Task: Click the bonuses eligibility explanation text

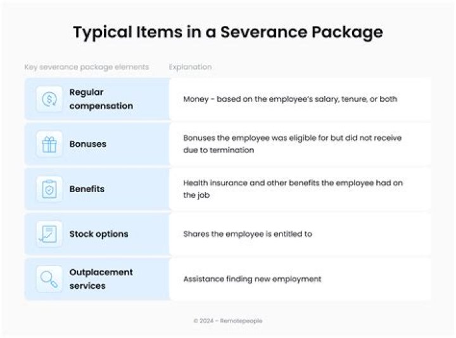Action: (x=292, y=144)
